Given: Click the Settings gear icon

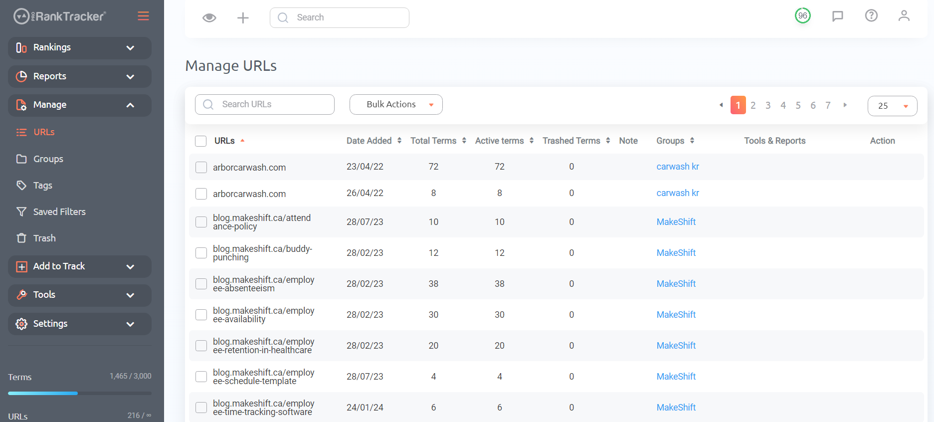Looking at the screenshot, I should tap(21, 324).
